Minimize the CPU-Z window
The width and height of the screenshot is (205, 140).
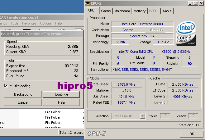(190, 3)
